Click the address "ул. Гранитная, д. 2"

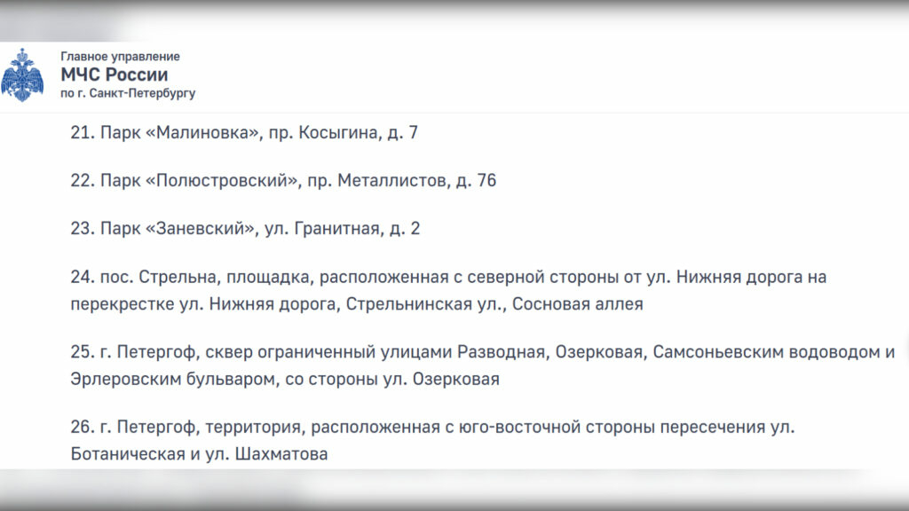343,228
